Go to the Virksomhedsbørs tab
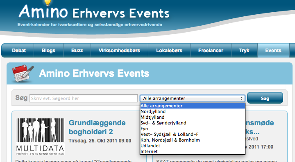 [119, 51]
